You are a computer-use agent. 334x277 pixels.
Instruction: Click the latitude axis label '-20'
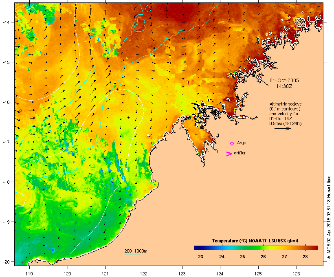point(6,262)
